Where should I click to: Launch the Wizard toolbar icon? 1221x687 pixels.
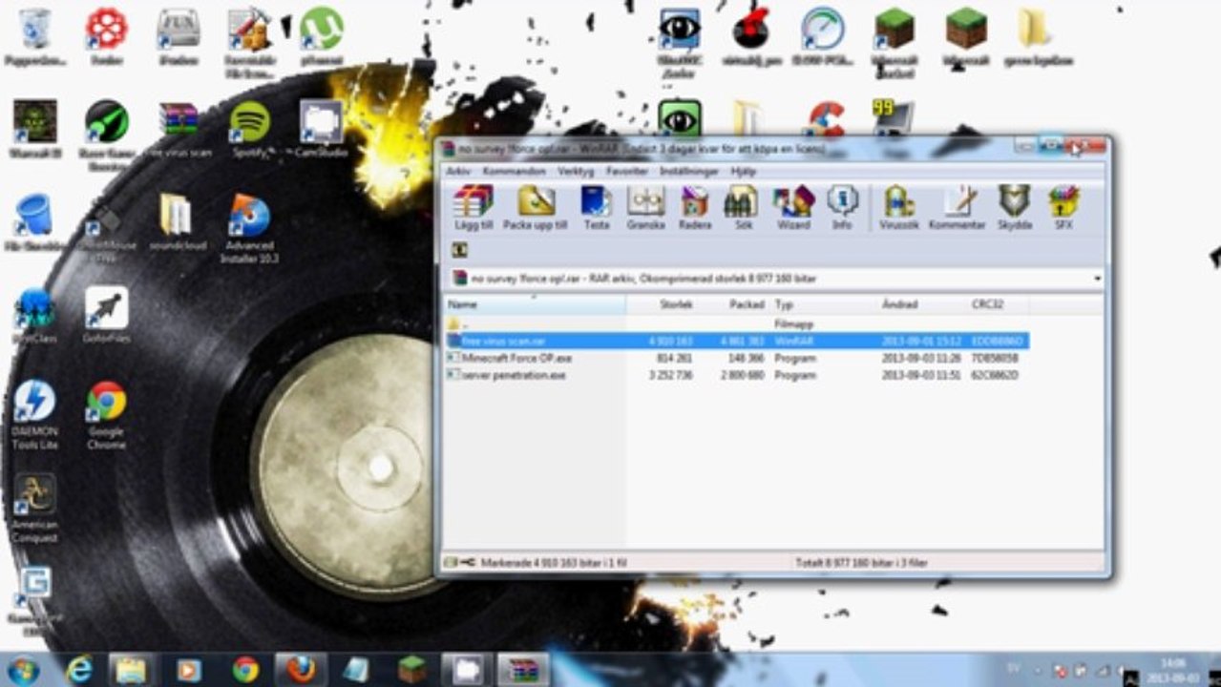pos(793,207)
